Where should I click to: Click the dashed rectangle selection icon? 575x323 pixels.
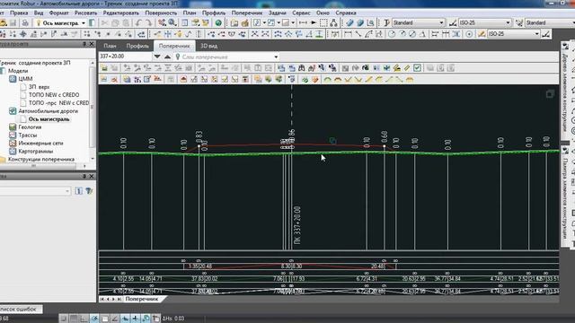point(323,22)
